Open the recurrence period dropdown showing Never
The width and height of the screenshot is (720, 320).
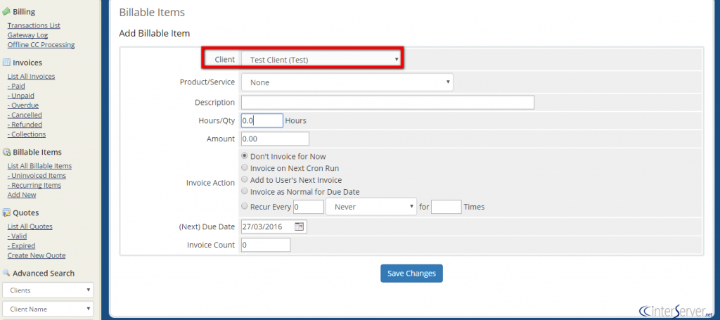point(371,207)
